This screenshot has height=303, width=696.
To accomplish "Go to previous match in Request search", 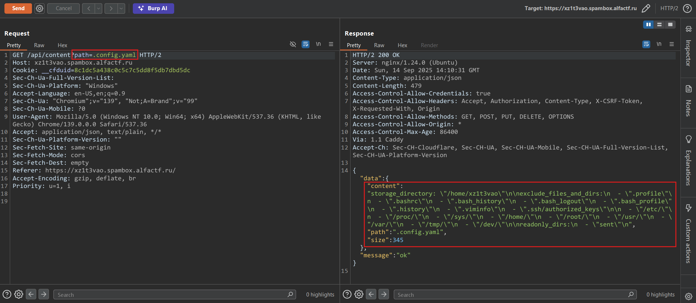I will click(x=31, y=294).
